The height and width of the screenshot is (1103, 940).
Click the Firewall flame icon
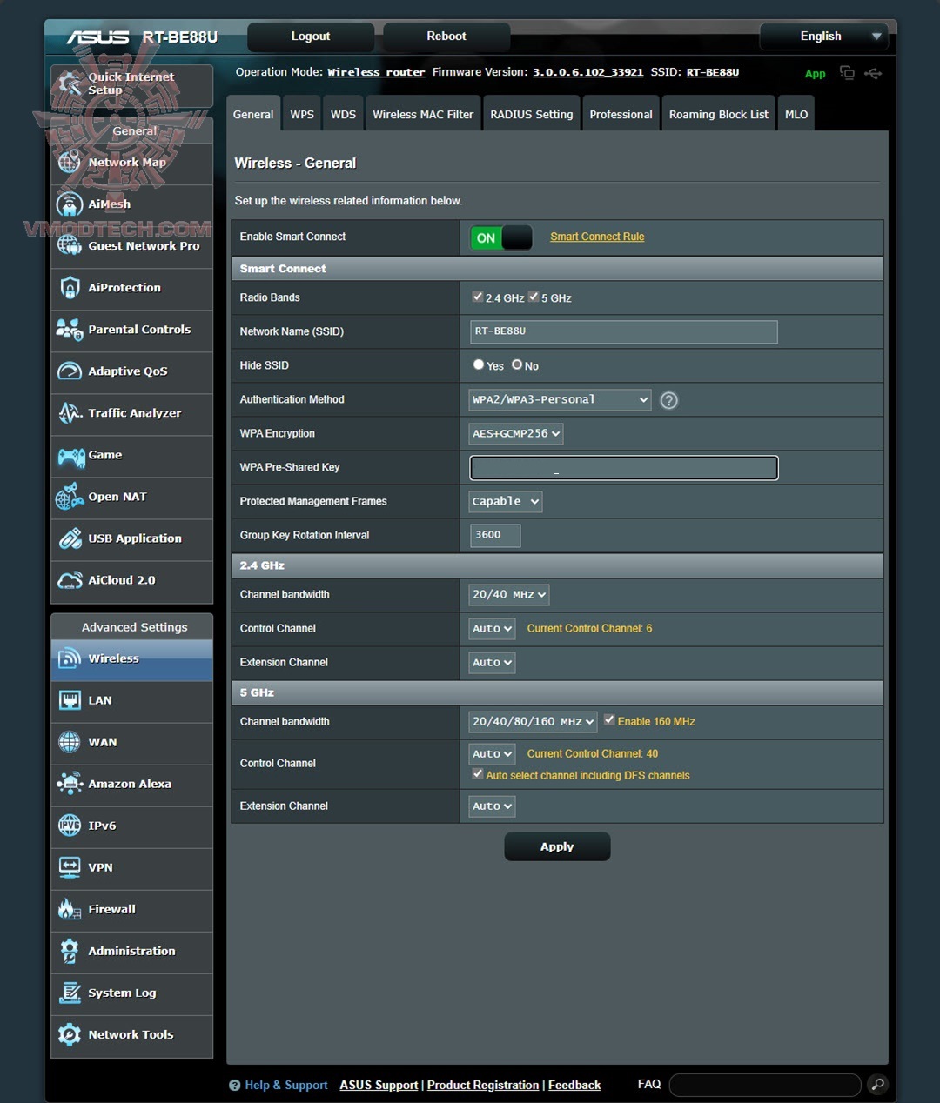69,909
